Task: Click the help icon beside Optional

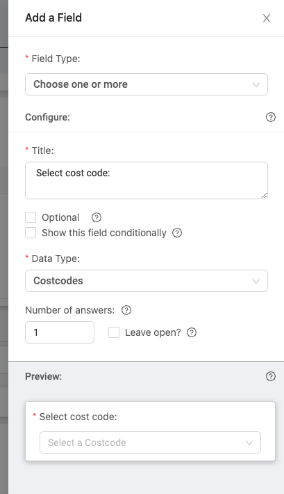Action: 97,217
